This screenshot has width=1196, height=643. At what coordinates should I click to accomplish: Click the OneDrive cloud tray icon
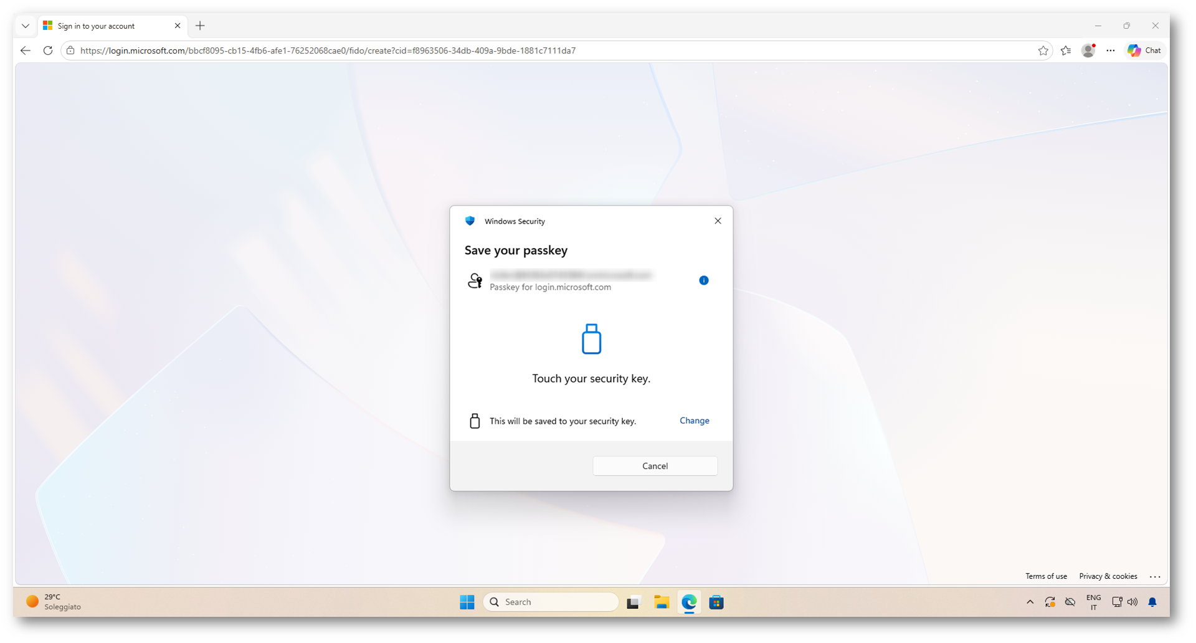(1070, 603)
